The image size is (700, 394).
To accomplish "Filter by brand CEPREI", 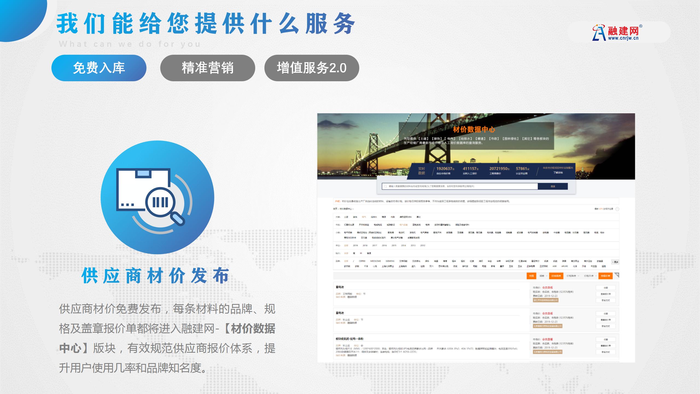I will pyautogui.click(x=362, y=261).
